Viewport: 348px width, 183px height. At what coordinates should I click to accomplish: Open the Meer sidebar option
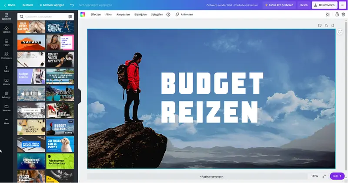(x=7, y=121)
